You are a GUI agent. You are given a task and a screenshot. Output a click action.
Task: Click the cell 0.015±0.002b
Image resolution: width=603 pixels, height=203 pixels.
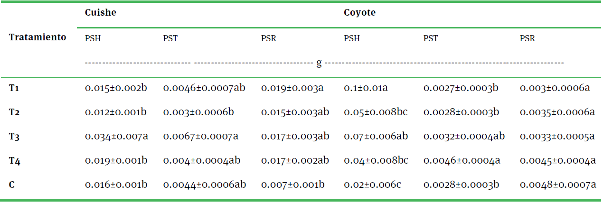[116, 88]
